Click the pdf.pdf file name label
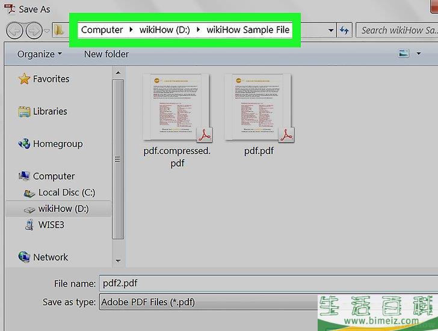The height and width of the screenshot is (331, 438). 259,151
